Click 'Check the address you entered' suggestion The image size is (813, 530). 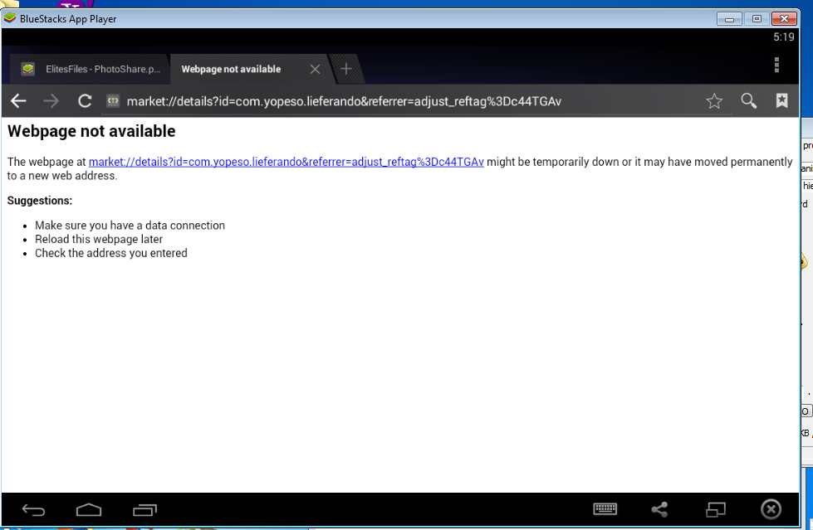click(111, 253)
